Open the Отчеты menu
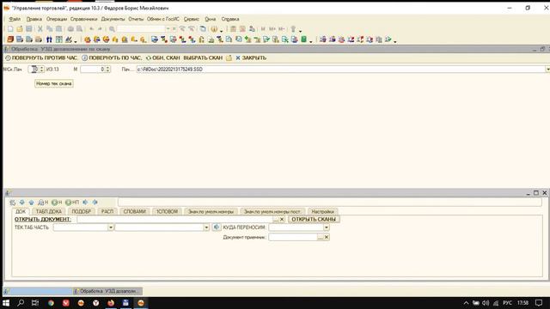The height and width of the screenshot is (309, 550). [x=136, y=19]
